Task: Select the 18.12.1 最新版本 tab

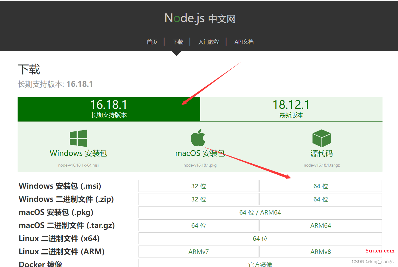Action: point(291,109)
